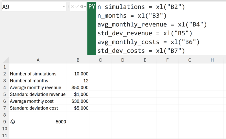Viewport: 226px width, 139px height.
Task: Click the Average monthly revenue cell
Action: (x=38, y=87)
